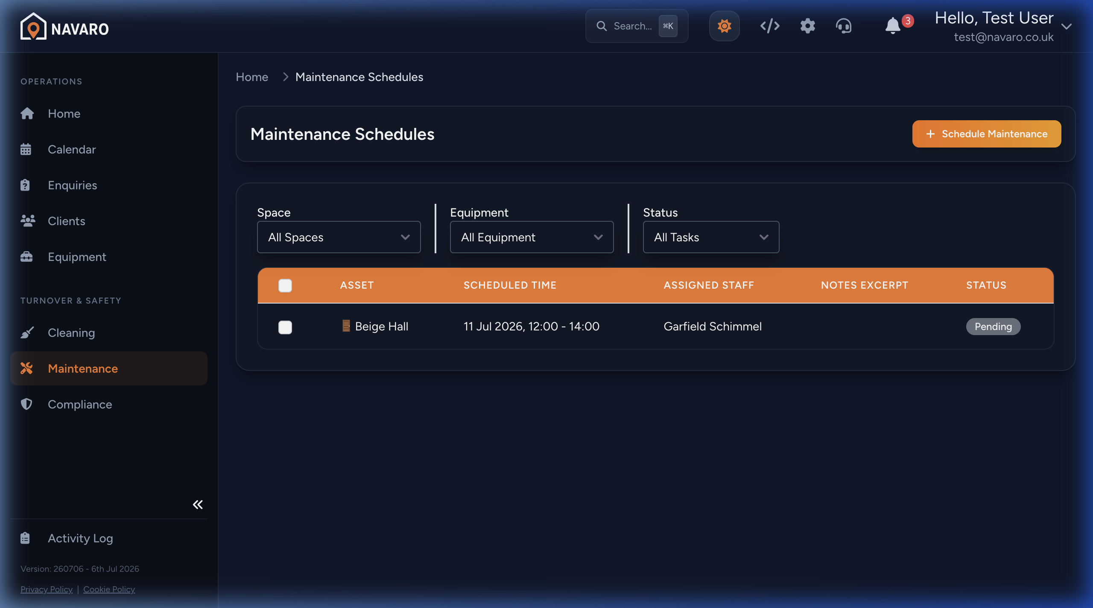The width and height of the screenshot is (1093, 608).
Task: Open Enquiries in the sidebar
Action: (x=109, y=185)
